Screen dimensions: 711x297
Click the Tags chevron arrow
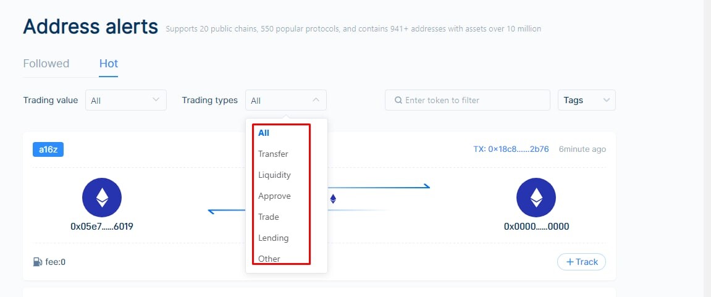click(x=606, y=100)
